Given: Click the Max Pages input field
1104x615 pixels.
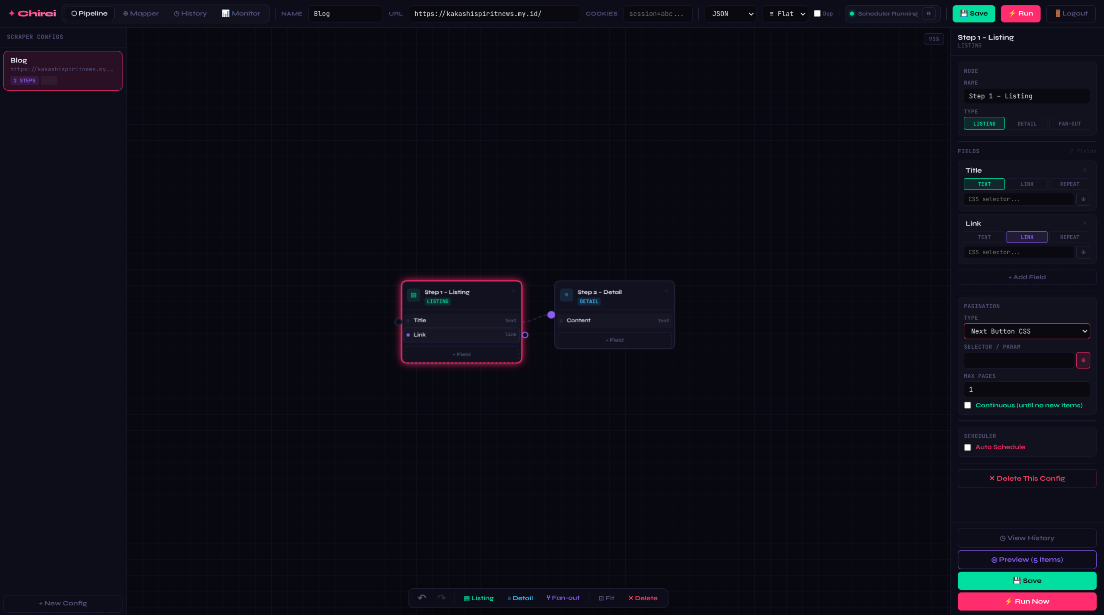Looking at the screenshot, I should click(x=1027, y=389).
